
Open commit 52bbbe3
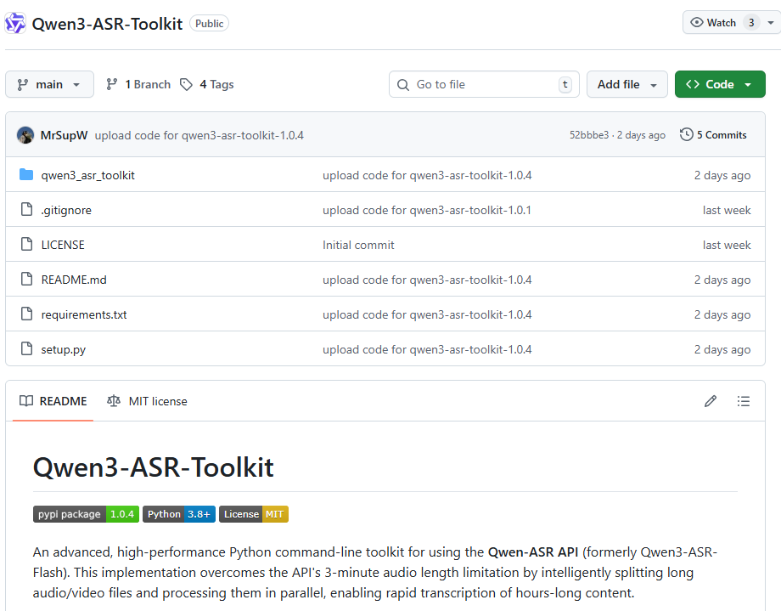[x=590, y=134]
